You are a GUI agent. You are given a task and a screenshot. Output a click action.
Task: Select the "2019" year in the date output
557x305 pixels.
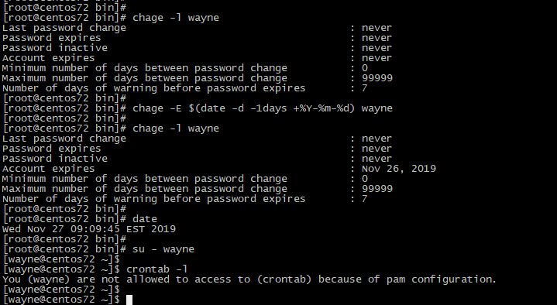(163, 229)
